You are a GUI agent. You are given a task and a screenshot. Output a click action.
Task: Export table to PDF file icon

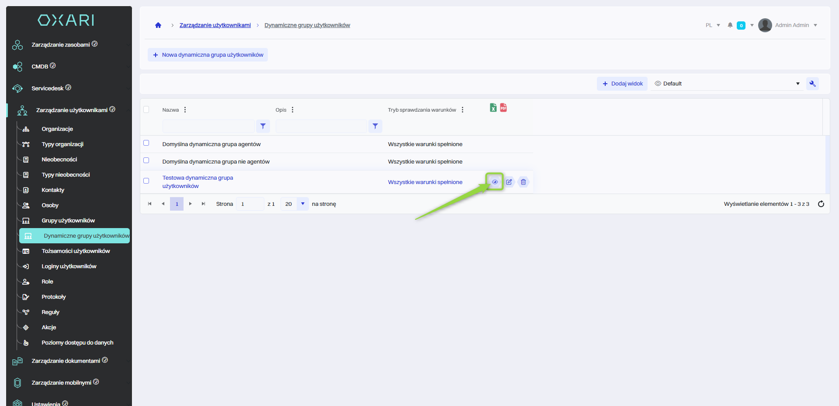pos(503,108)
